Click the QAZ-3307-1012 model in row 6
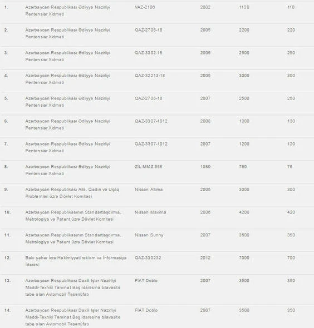Screen dimensions: 314x328 [151, 121]
